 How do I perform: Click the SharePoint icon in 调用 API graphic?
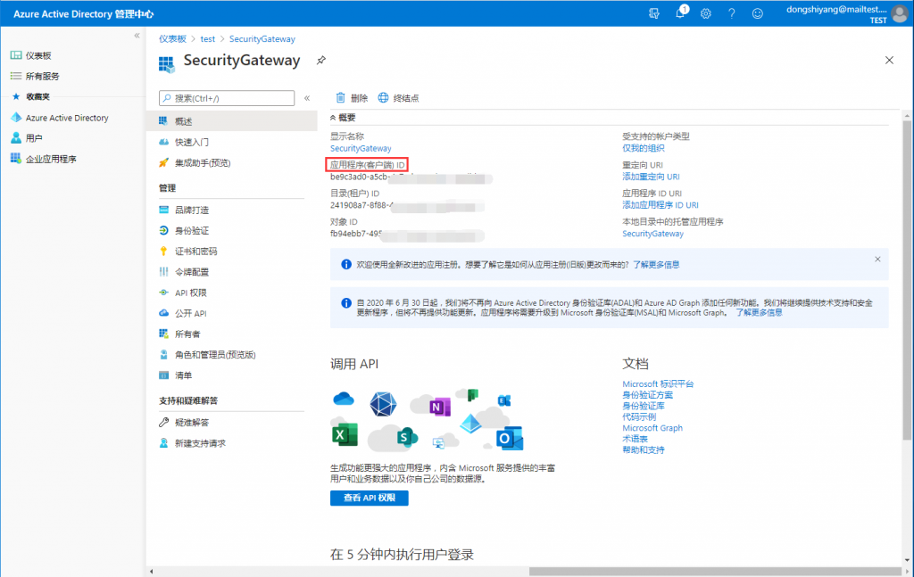(407, 436)
